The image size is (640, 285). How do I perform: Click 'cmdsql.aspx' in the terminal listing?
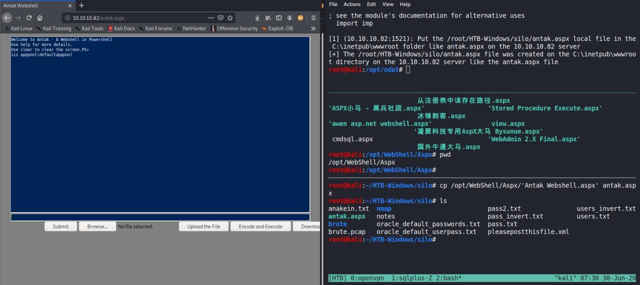[x=352, y=139]
